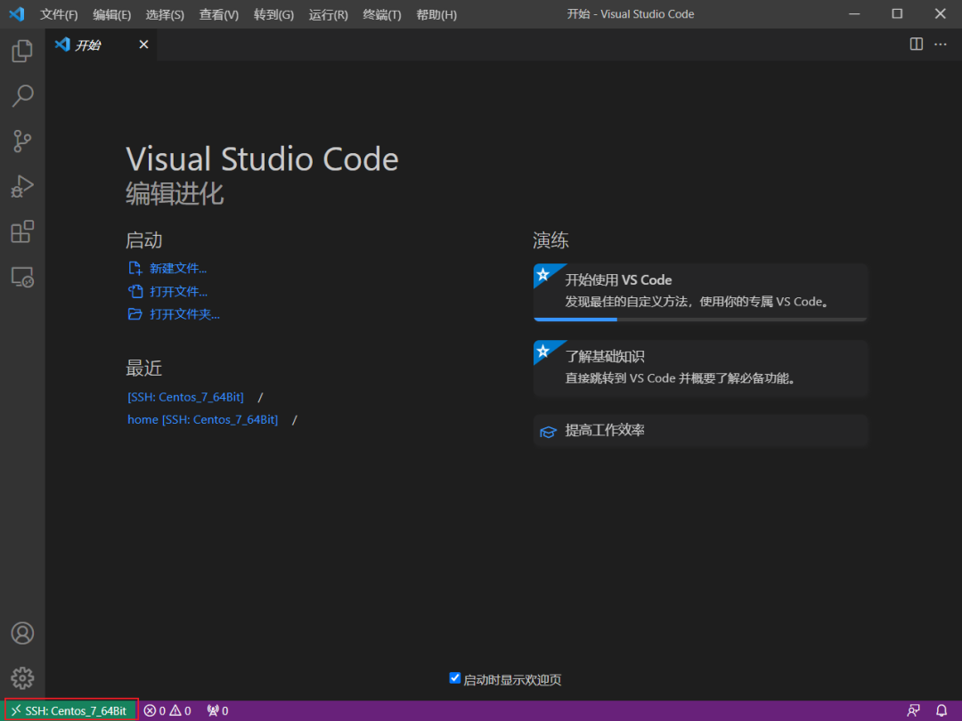Screen dimensions: 962x721
Task: Open the Source Control view
Action: pyautogui.click(x=22, y=141)
